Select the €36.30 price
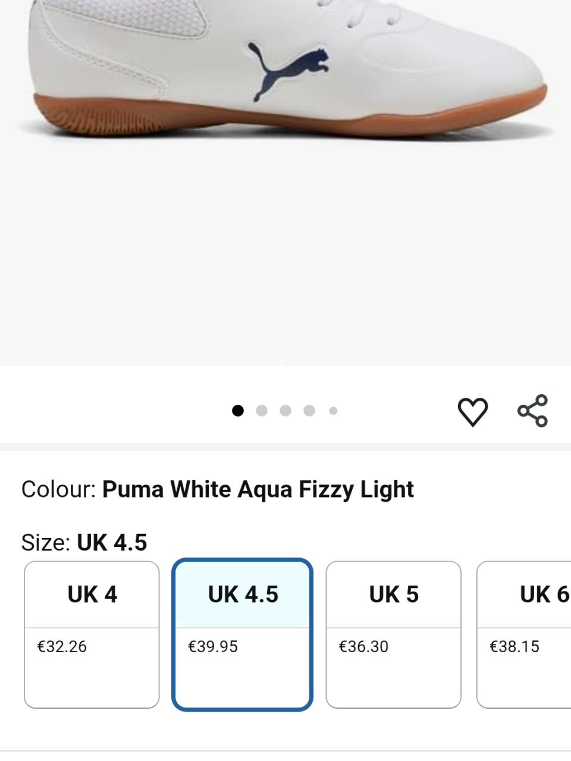 [363, 646]
